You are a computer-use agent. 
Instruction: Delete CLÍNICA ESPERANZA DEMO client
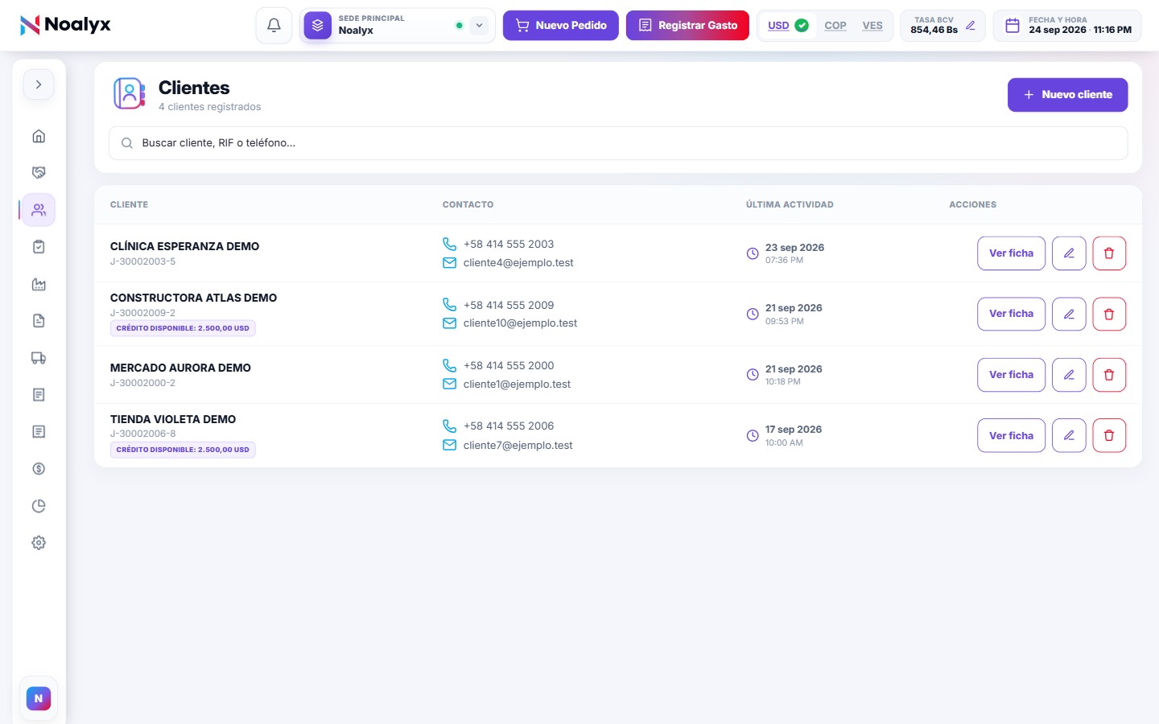point(1109,253)
